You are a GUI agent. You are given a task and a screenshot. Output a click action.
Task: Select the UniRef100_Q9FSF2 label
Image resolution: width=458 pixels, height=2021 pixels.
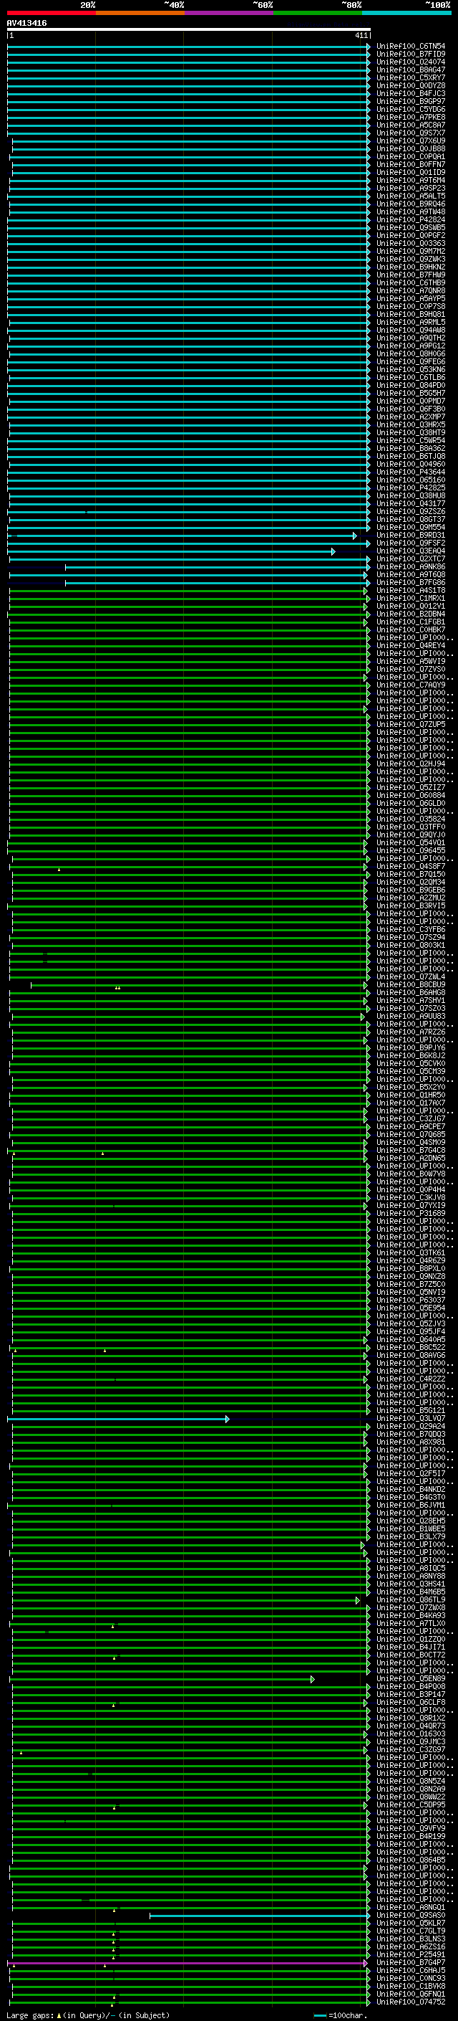[411, 543]
